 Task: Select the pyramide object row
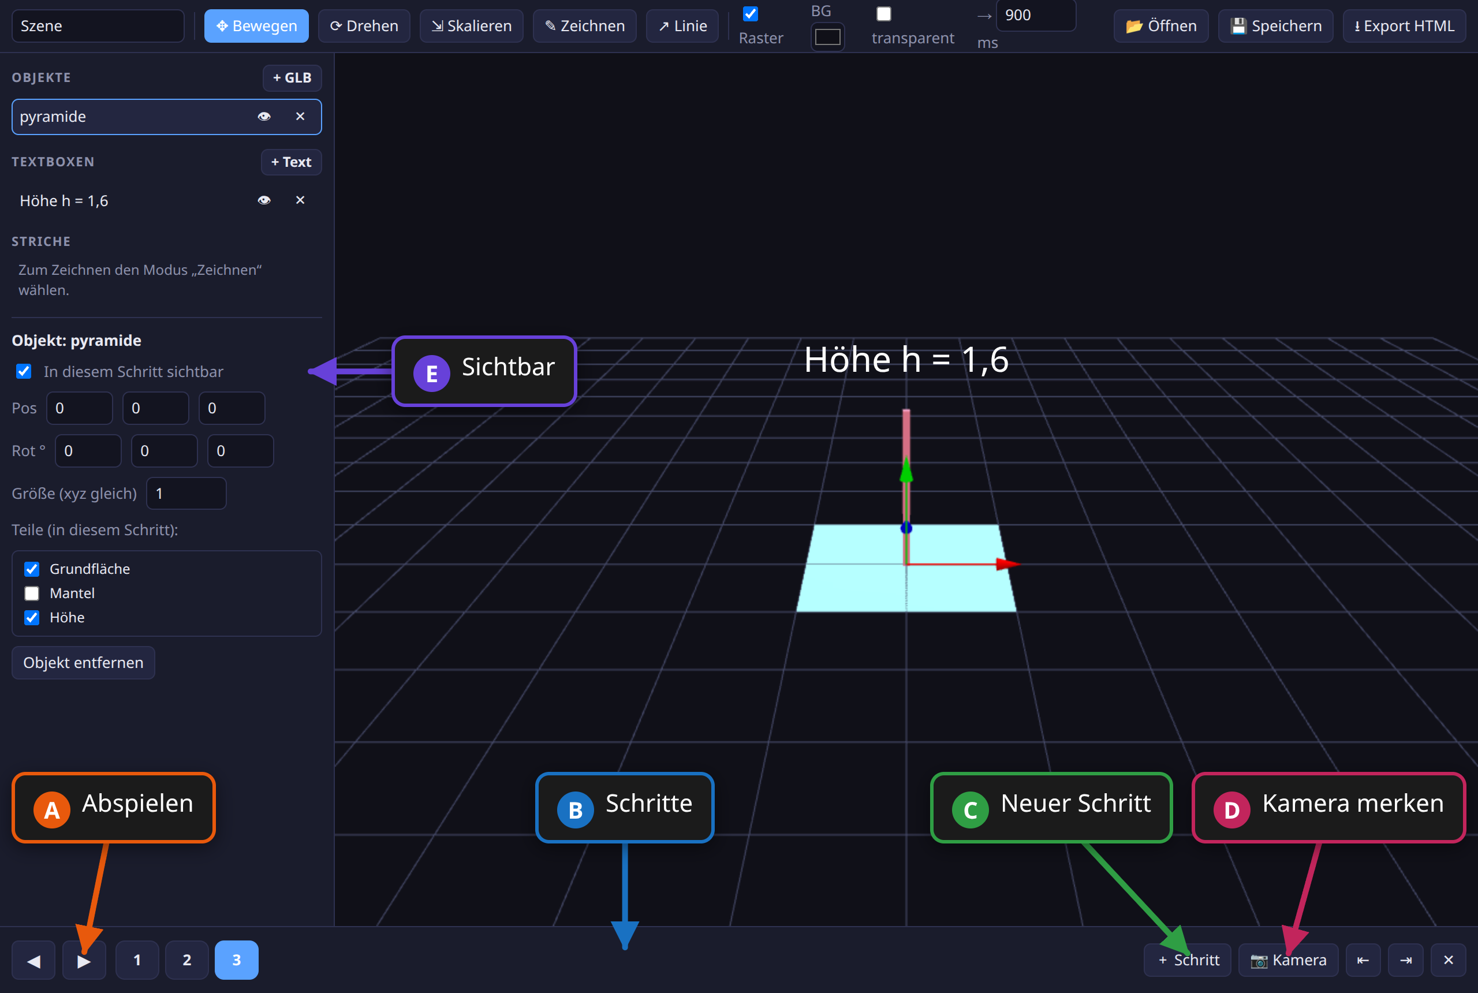(x=166, y=117)
